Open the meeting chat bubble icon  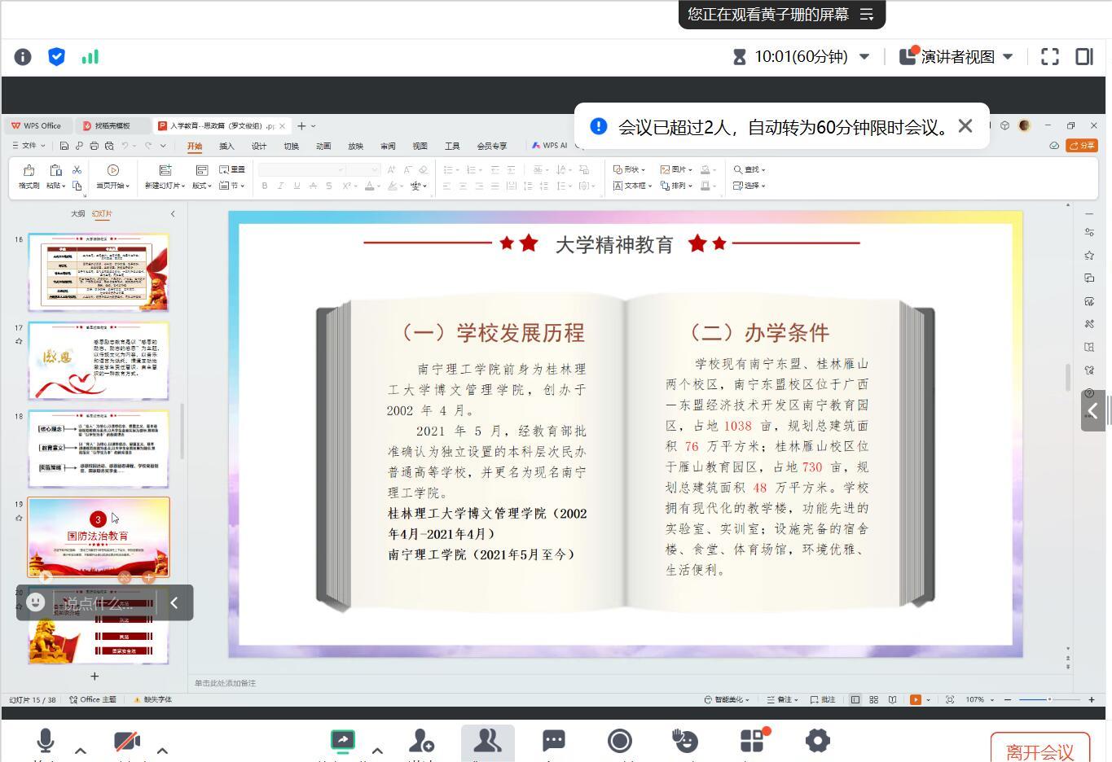pos(554,741)
